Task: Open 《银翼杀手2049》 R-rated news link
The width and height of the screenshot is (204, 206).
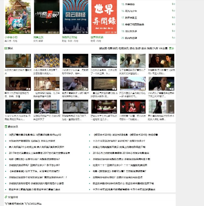Action: [x=125, y=135]
